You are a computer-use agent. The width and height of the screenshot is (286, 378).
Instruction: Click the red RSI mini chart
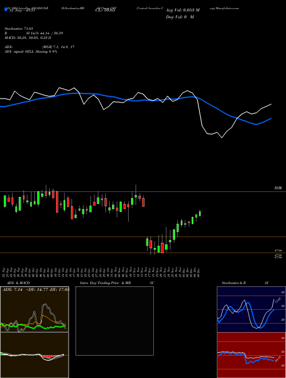[x=251, y=355]
